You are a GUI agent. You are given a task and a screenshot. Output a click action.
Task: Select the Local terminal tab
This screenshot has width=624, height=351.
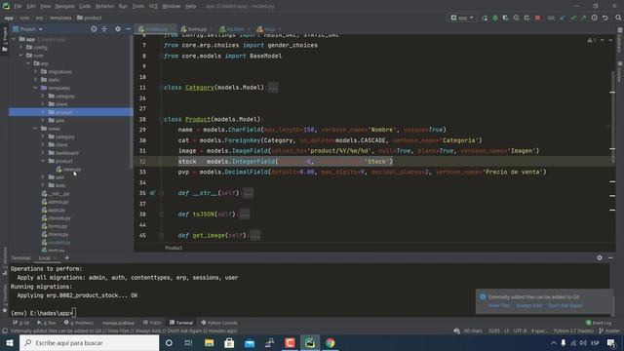[44, 257]
